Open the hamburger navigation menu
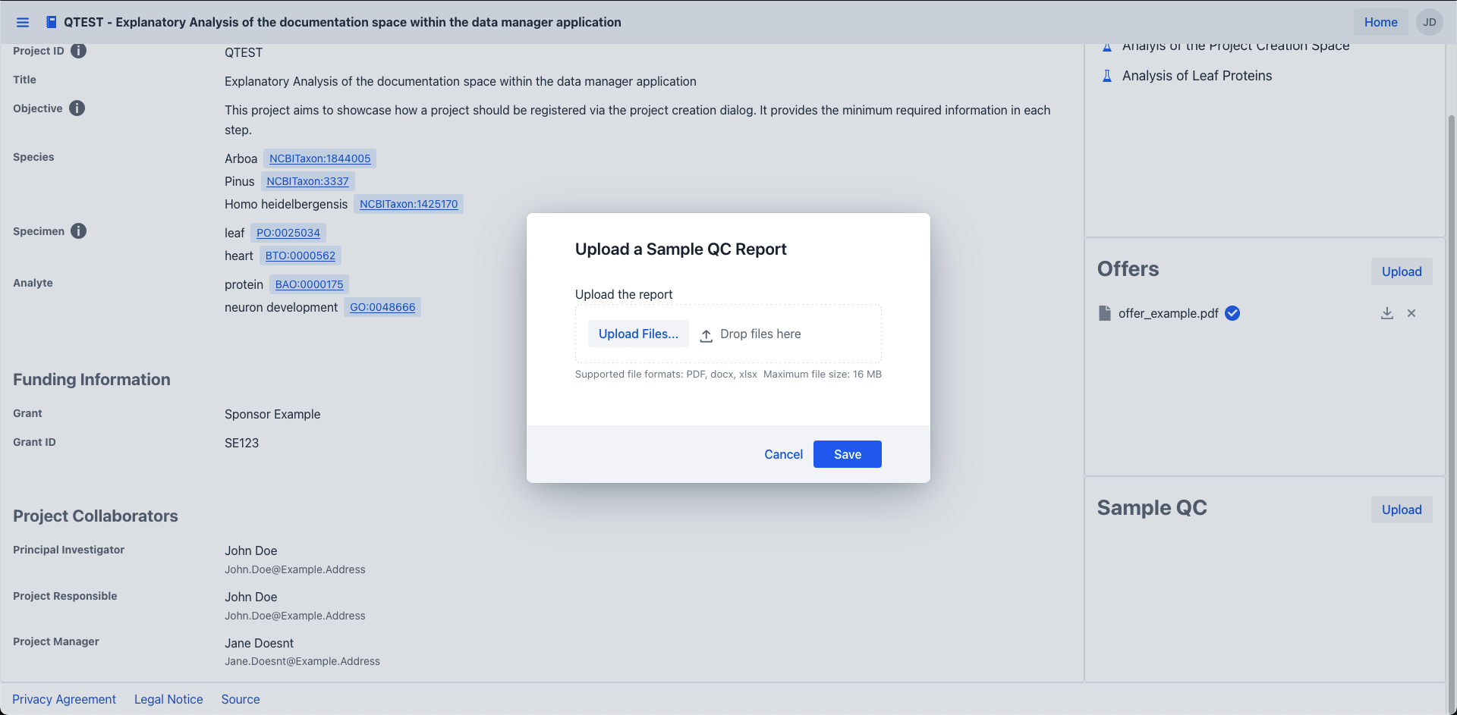The image size is (1457, 715). [x=23, y=23]
